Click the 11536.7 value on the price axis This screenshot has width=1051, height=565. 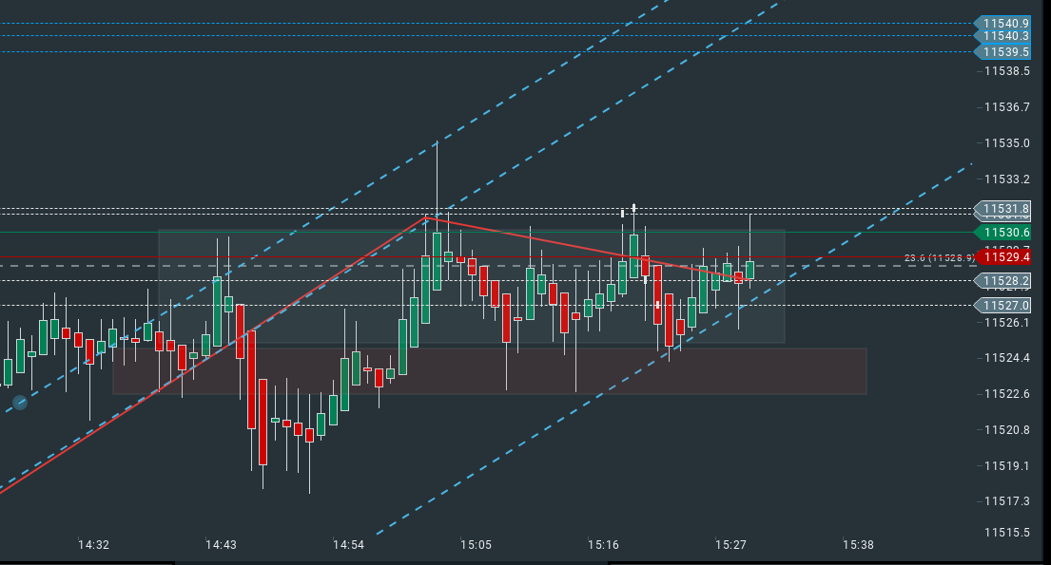1006,107
